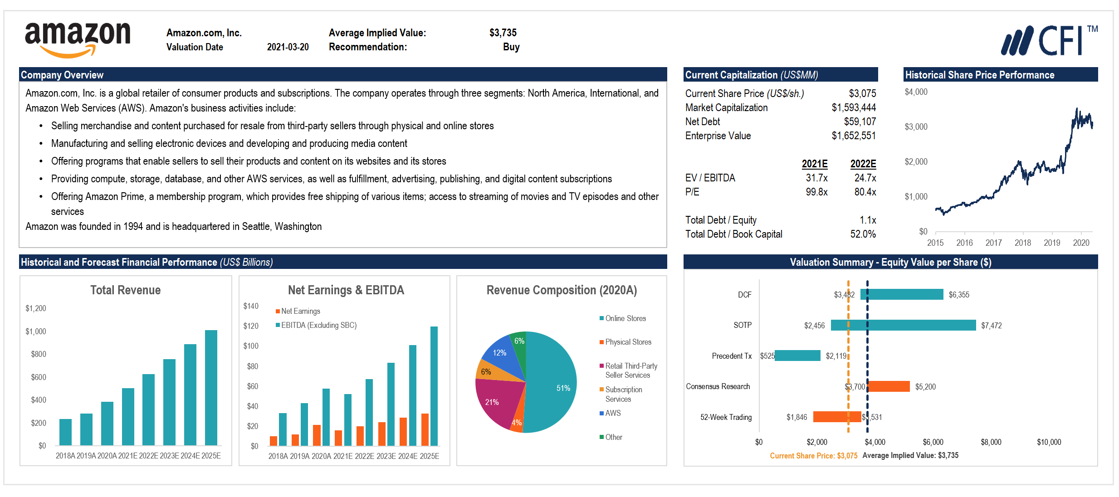Click the Online Stores legend swatch
Screen dimensions: 1119x497
click(x=601, y=318)
